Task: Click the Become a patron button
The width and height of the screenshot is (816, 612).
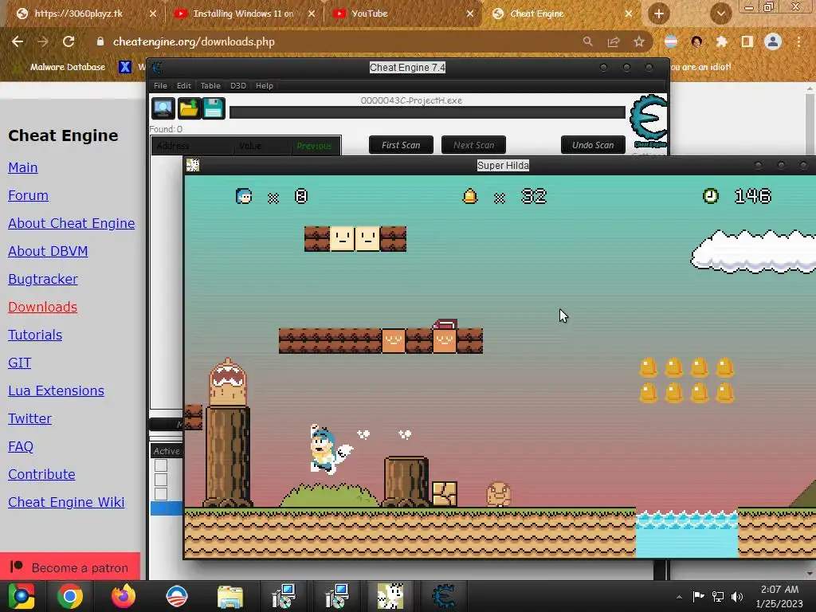Action: click(70, 567)
